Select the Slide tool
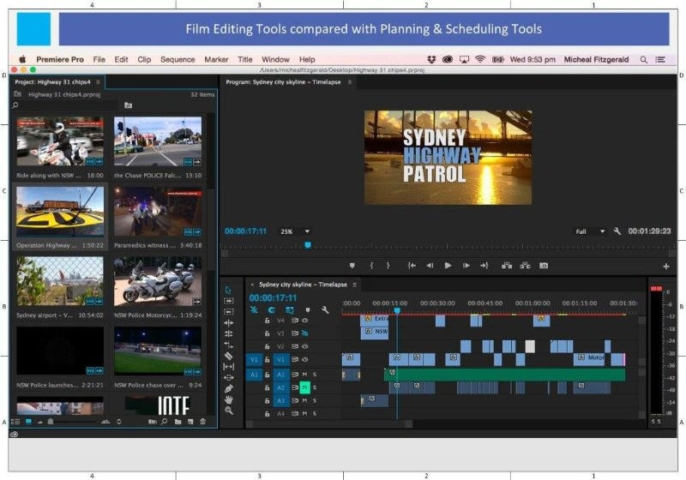The image size is (686, 480). click(228, 378)
